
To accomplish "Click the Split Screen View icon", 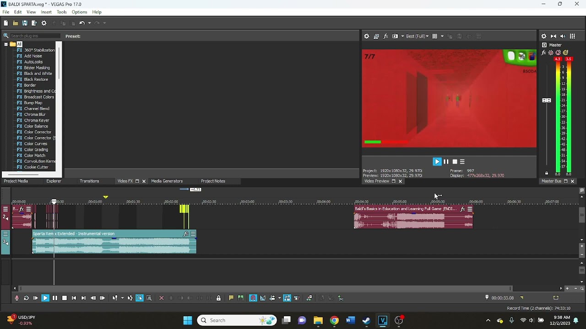I will (x=395, y=36).
